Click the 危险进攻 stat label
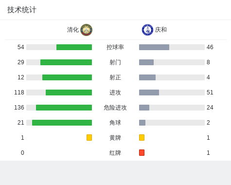Screen dimensions: 231x185 coord(115,108)
